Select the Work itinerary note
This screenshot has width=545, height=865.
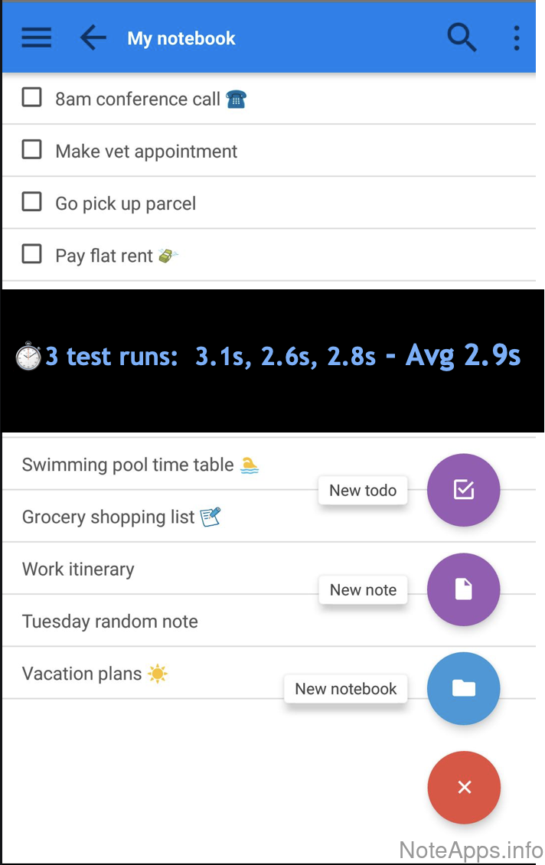78,570
